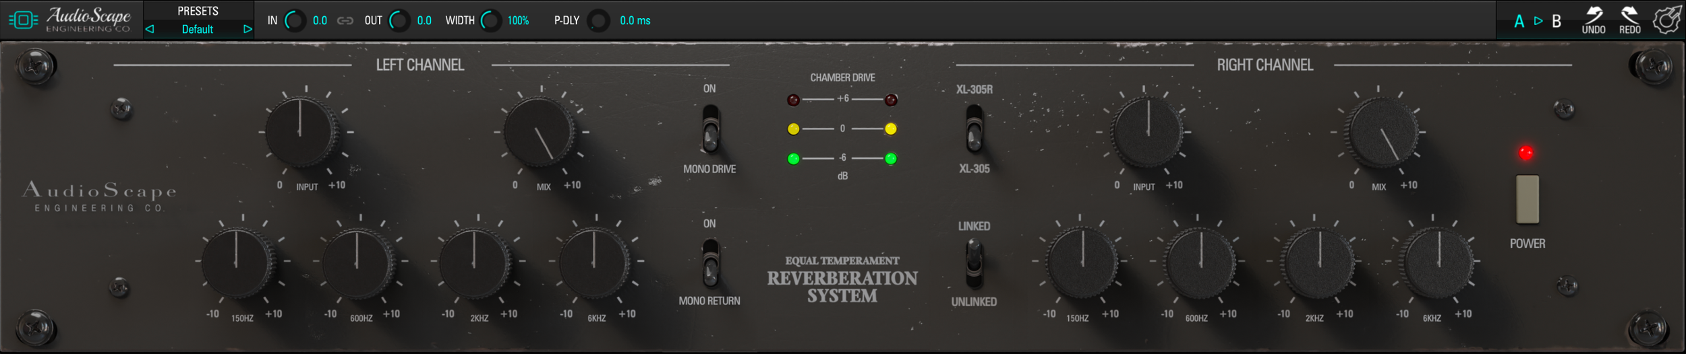Click the left +6 chamber drive LED
Viewport: 1686px width, 354px height.
pyautogui.click(x=794, y=100)
